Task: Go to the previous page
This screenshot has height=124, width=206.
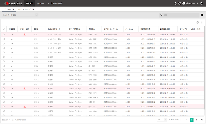Action: click(x=187, y=120)
